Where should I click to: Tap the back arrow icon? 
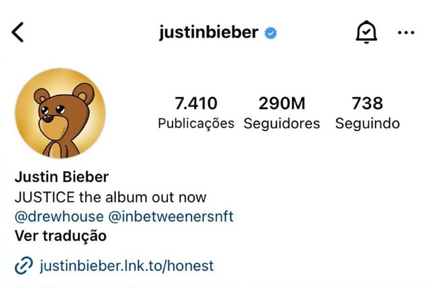pos(17,32)
